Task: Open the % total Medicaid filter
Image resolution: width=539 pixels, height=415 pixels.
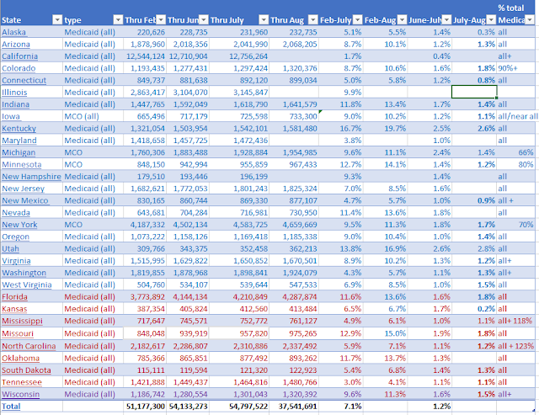Action: tap(530, 20)
